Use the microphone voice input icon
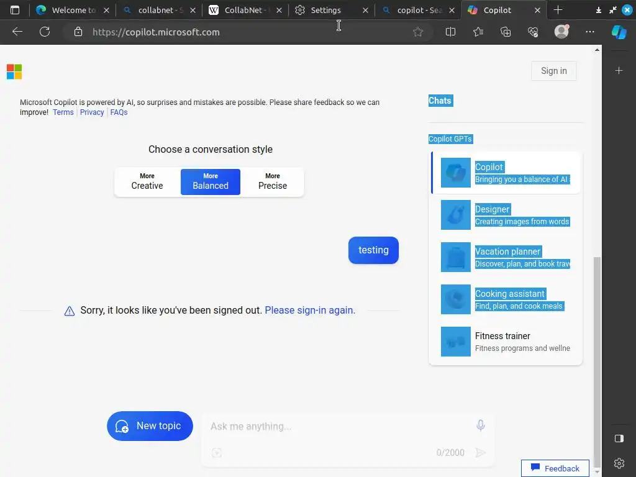 (x=481, y=425)
